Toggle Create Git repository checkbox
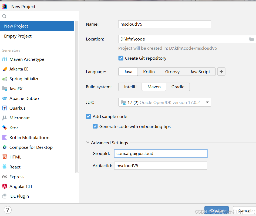 click(121, 58)
